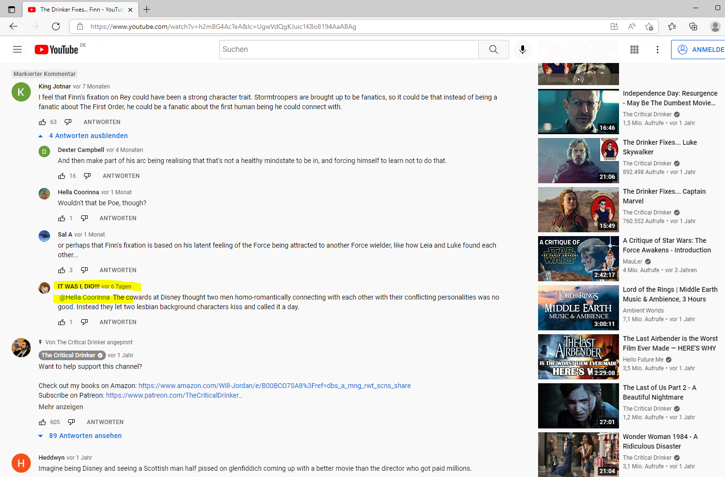Open settings three-dot menu in header
Image resolution: width=725 pixels, height=477 pixels.
(x=658, y=50)
